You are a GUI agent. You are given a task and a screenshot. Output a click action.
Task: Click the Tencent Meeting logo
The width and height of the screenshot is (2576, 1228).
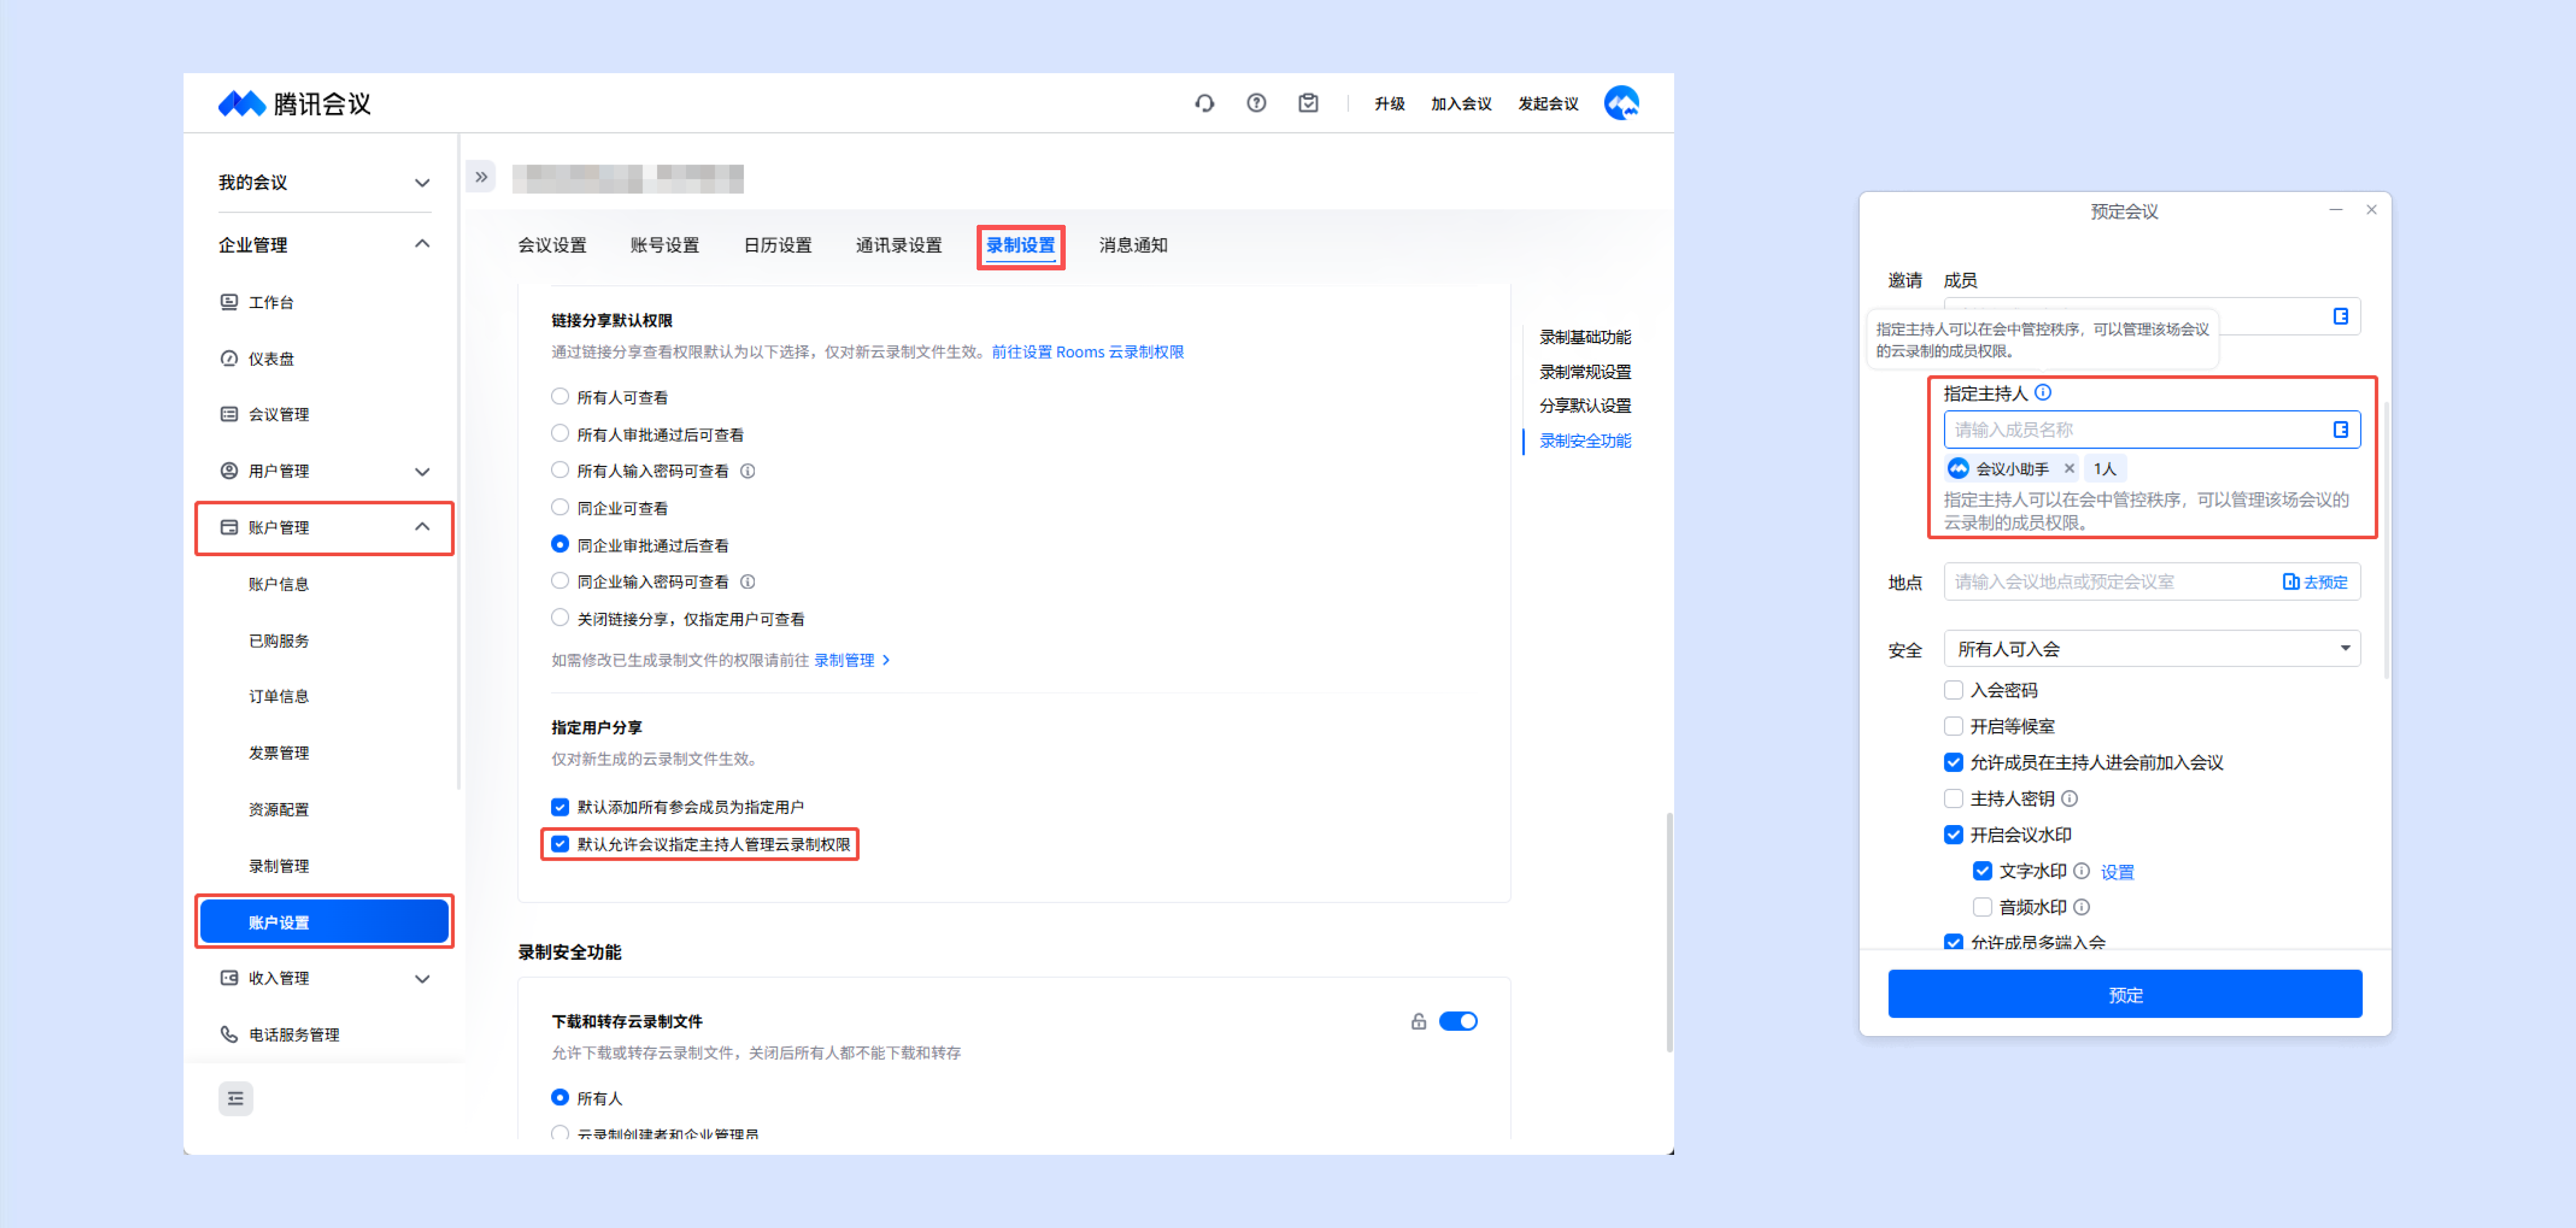click(294, 103)
